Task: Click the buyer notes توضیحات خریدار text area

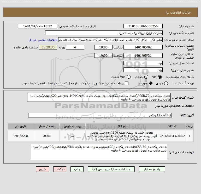Action: pyautogui.click(x=99, y=152)
